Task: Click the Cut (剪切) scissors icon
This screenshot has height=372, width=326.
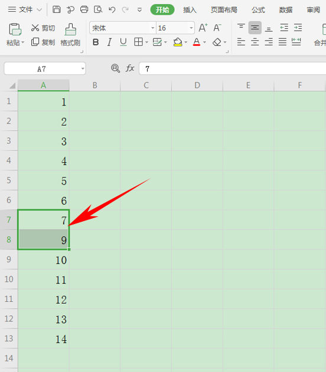Action: point(35,28)
